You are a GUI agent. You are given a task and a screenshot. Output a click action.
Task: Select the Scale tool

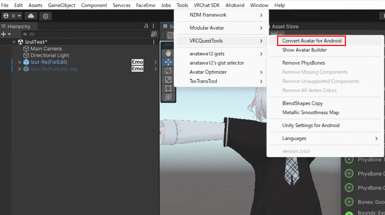pos(168,80)
